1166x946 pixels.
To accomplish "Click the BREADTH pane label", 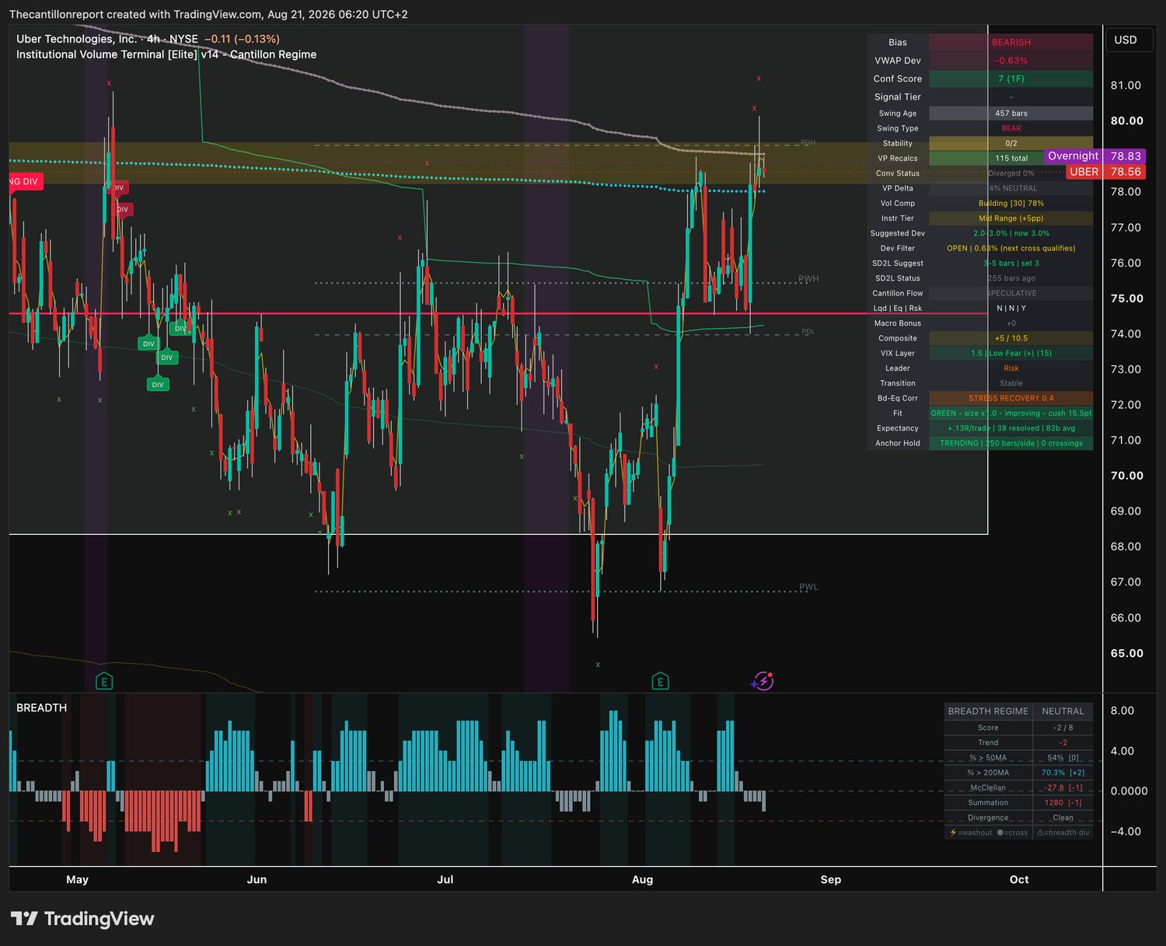I will pos(42,707).
